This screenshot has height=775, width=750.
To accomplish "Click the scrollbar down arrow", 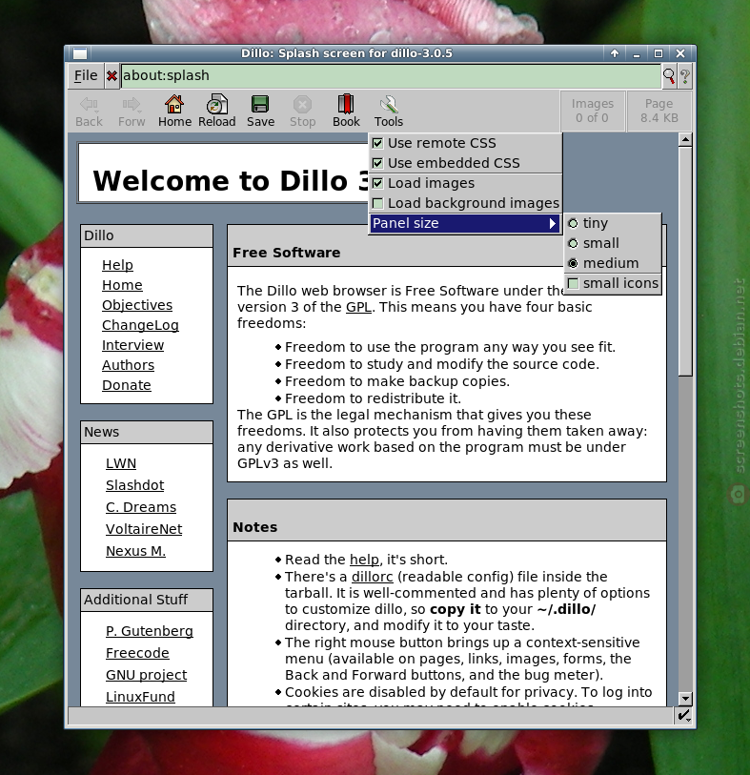I will click(685, 699).
